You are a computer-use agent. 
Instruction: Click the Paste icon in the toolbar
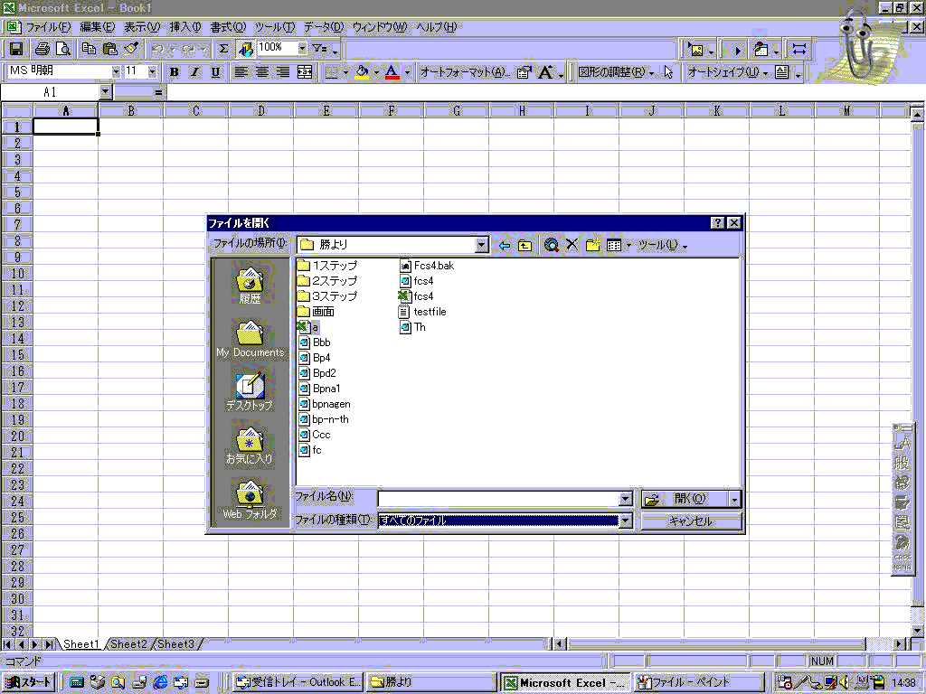[109, 49]
